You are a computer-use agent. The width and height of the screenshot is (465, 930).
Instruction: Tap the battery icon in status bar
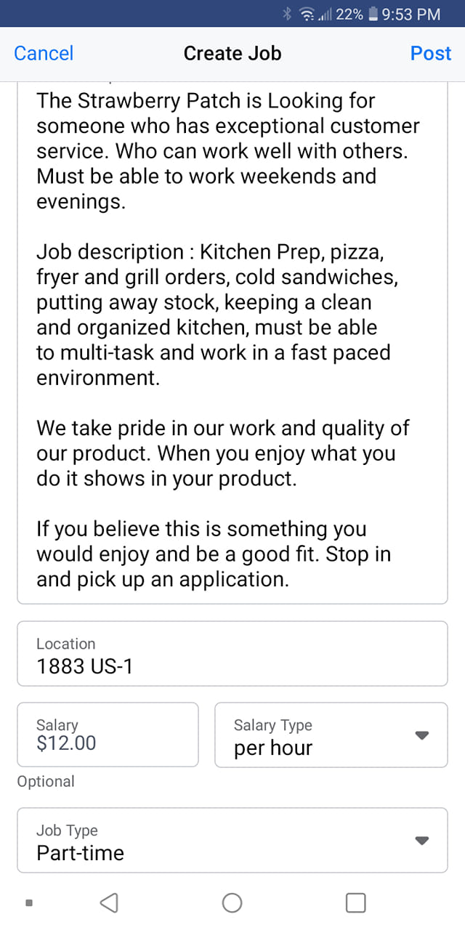click(x=373, y=14)
